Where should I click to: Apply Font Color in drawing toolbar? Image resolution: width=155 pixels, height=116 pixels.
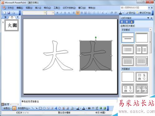[x=84, y=108]
